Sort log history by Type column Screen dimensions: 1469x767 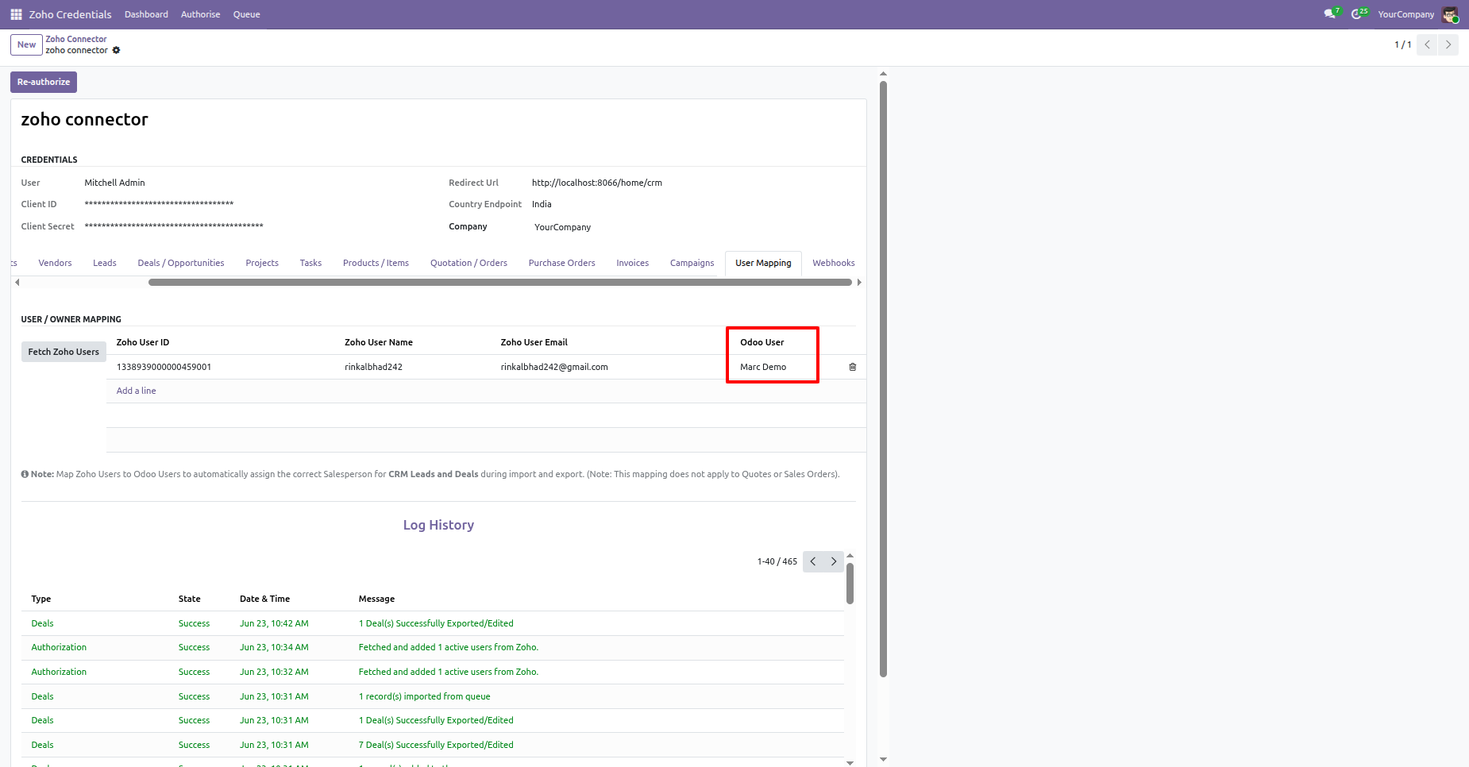click(41, 599)
